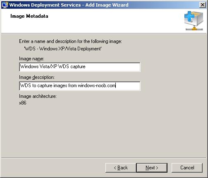Click the Add Image wizard box icon
This screenshot has width=208, height=178.
pos(194,21)
